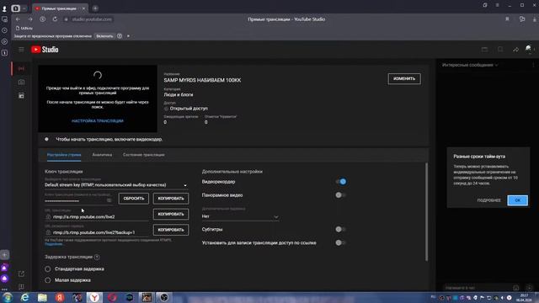Toggle the Панорамное видео switch
Viewport: 539px width, 303px height.
340,195
